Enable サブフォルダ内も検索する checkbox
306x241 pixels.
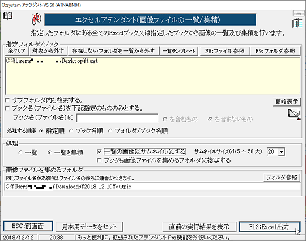coord(7,100)
